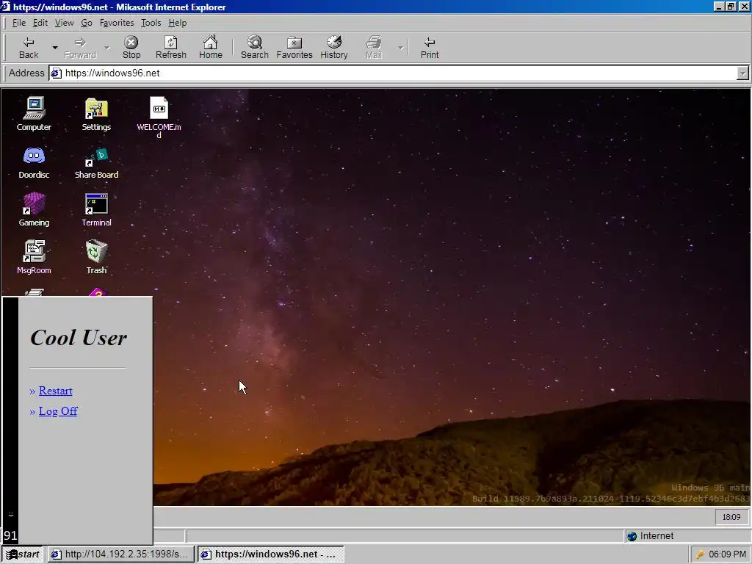The width and height of the screenshot is (752, 564).
Task: Open the Tools menu
Action: click(151, 23)
